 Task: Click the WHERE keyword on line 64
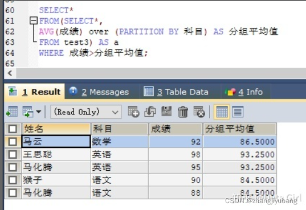51,53
